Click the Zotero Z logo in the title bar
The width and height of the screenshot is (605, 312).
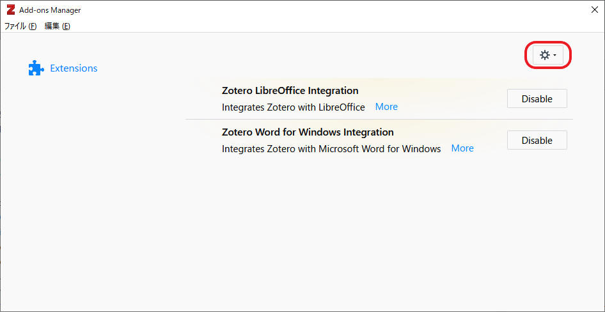click(11, 10)
